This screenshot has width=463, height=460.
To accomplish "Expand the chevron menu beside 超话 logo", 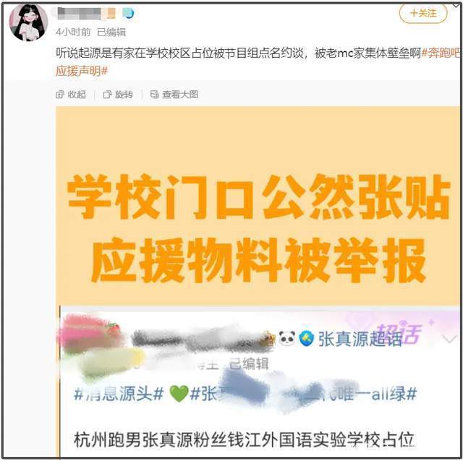I will coord(449,339).
